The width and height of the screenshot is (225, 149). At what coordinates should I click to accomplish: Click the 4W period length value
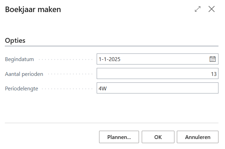click(x=103, y=88)
